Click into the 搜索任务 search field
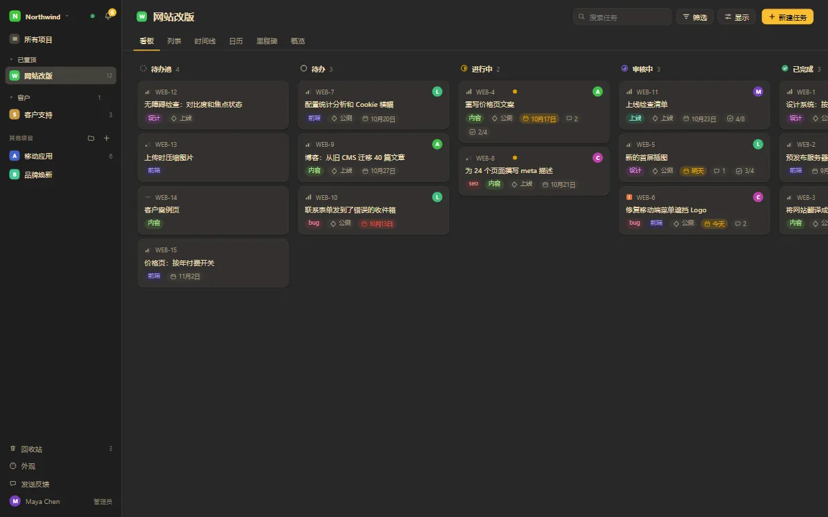The width and height of the screenshot is (828, 517). (x=622, y=17)
